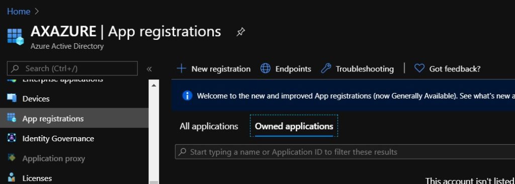Focus the sidebar Search (Ctrl+/) box
This screenshot has height=184, width=515.
click(72, 68)
